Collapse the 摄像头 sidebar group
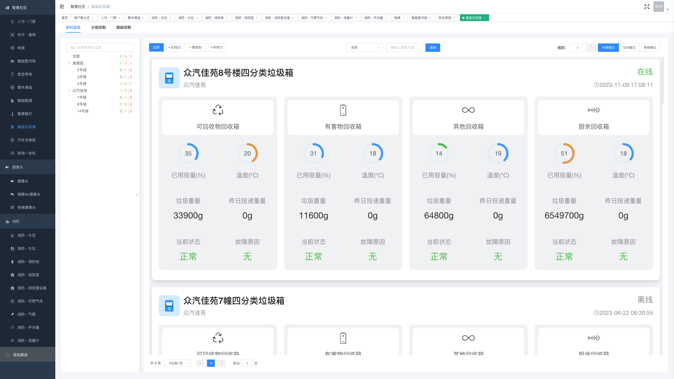 48,167
